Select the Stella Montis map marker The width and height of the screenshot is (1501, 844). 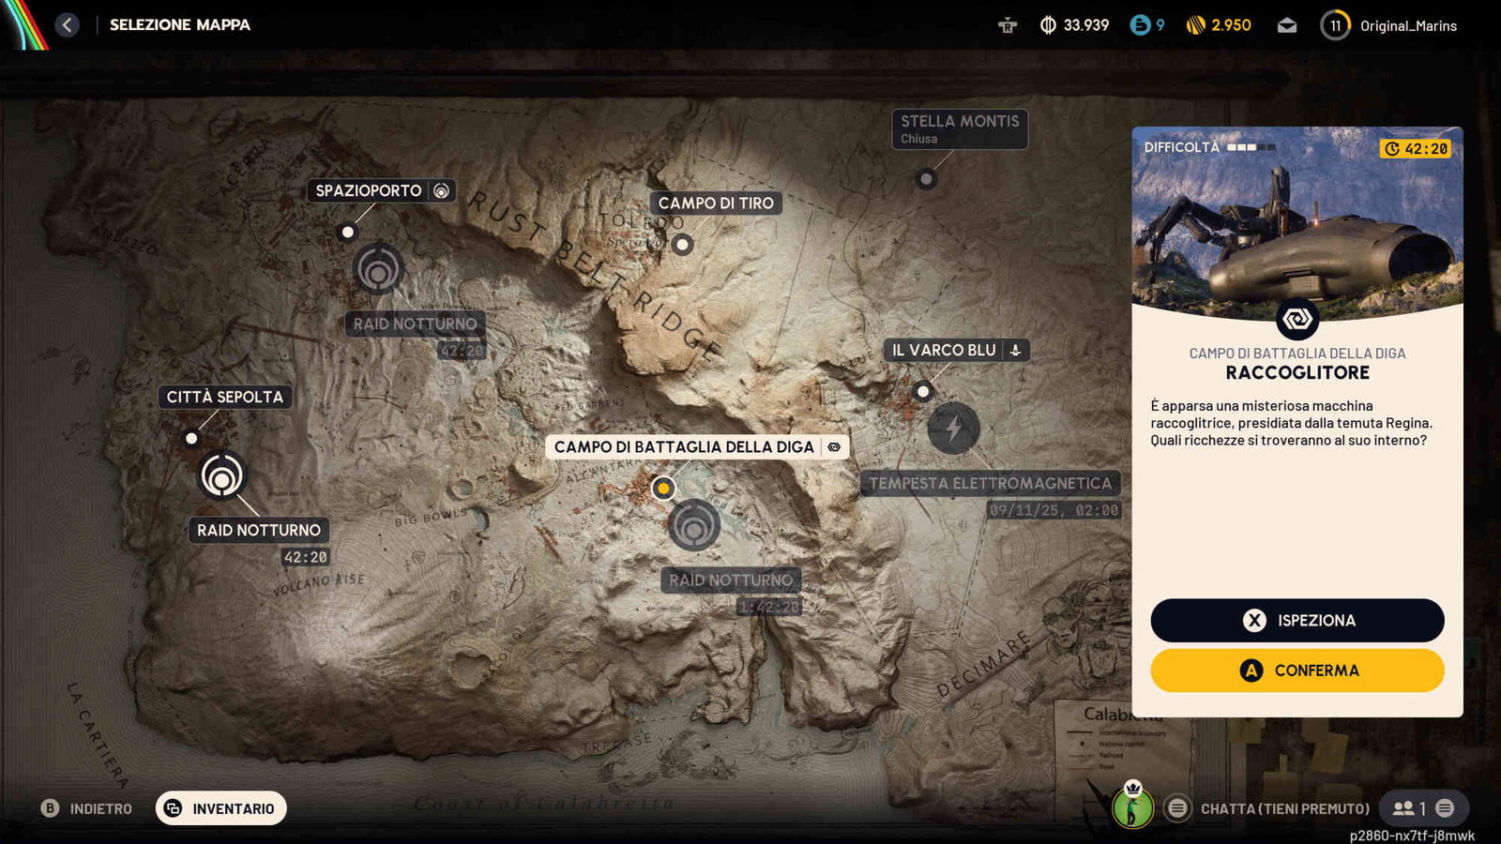(926, 179)
